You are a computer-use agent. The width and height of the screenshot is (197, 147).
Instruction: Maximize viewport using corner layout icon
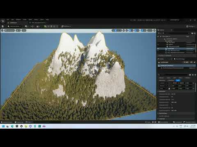point(154,31)
